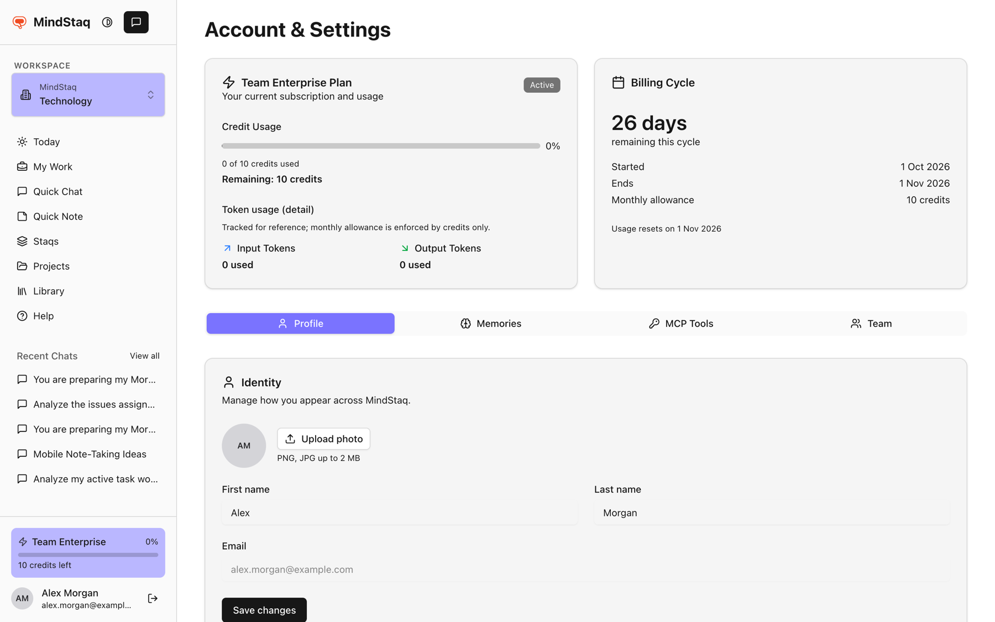This screenshot has height=622, width=995.
Task: Create a Quick Note
Action: click(x=88, y=217)
